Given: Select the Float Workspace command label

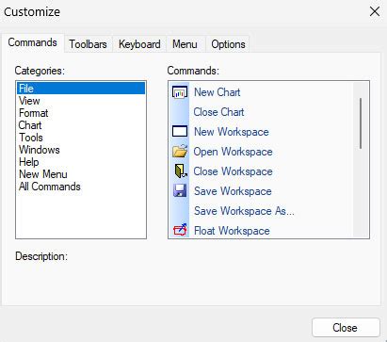Looking at the screenshot, I should pyautogui.click(x=232, y=231).
